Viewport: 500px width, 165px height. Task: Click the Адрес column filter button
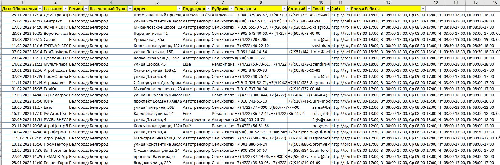click(x=179, y=9)
